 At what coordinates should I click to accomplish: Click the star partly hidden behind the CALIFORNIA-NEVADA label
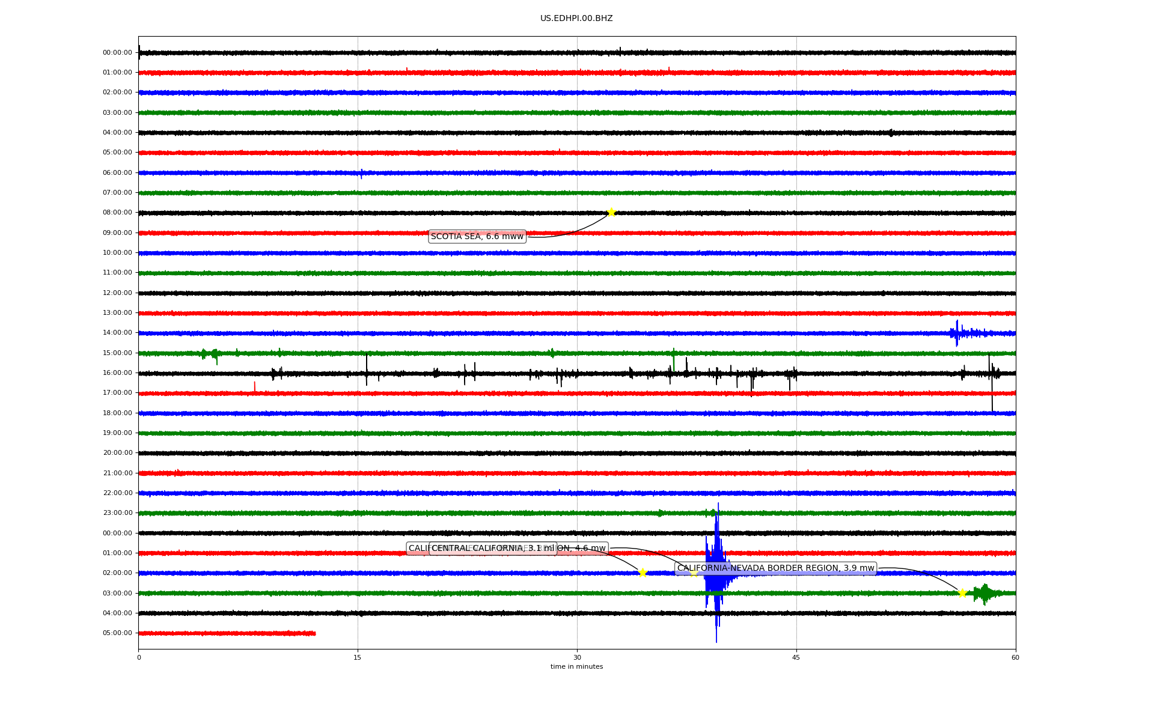click(694, 573)
